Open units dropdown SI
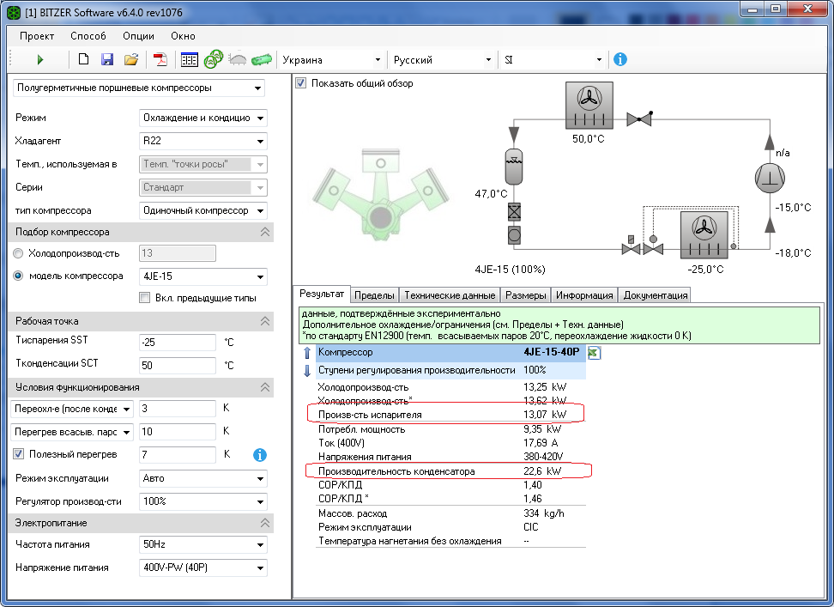The height and width of the screenshot is (607, 834). tap(553, 60)
